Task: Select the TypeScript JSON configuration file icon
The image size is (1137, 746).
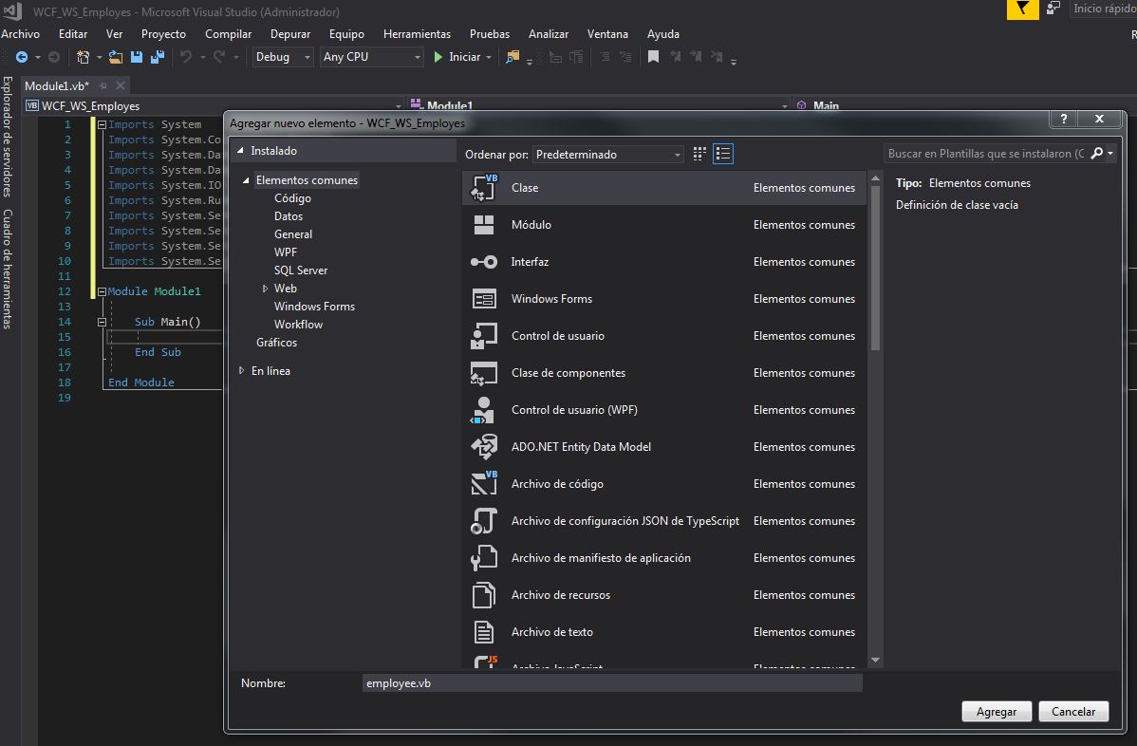Action: click(484, 520)
